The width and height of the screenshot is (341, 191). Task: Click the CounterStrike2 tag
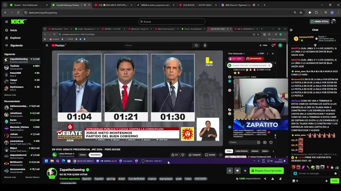point(136,179)
